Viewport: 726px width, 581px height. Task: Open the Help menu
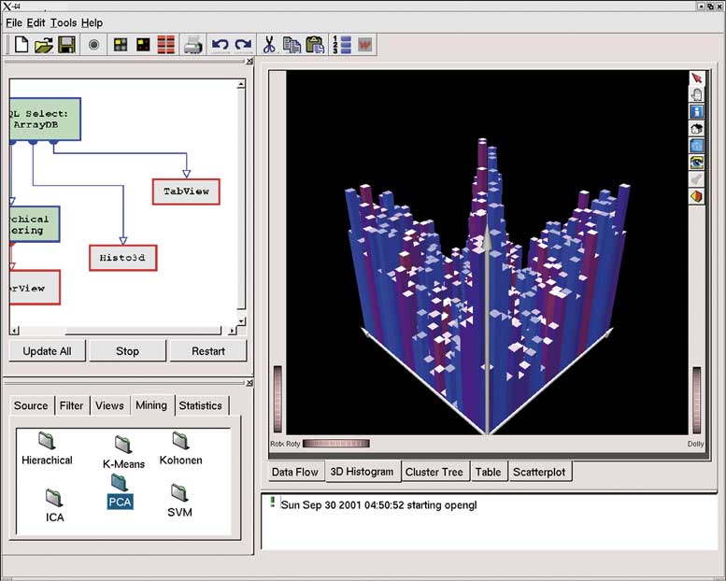pyautogui.click(x=92, y=22)
